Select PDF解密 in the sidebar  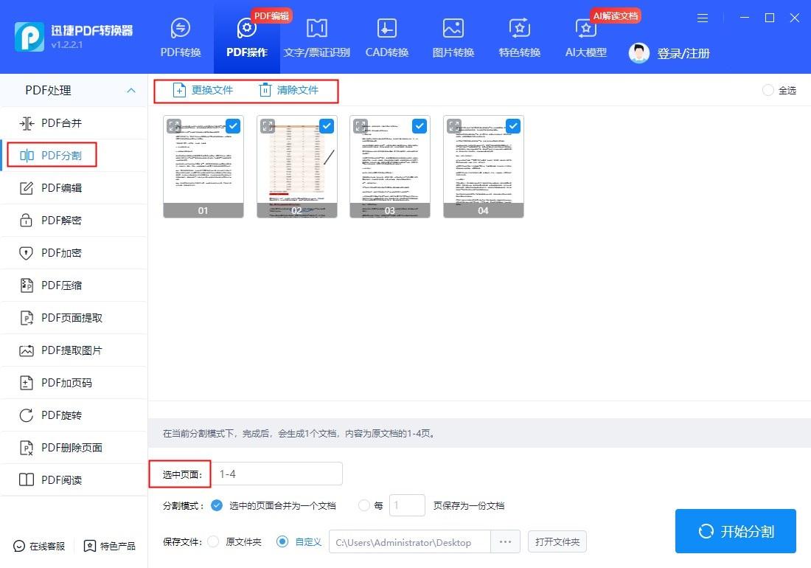74,221
